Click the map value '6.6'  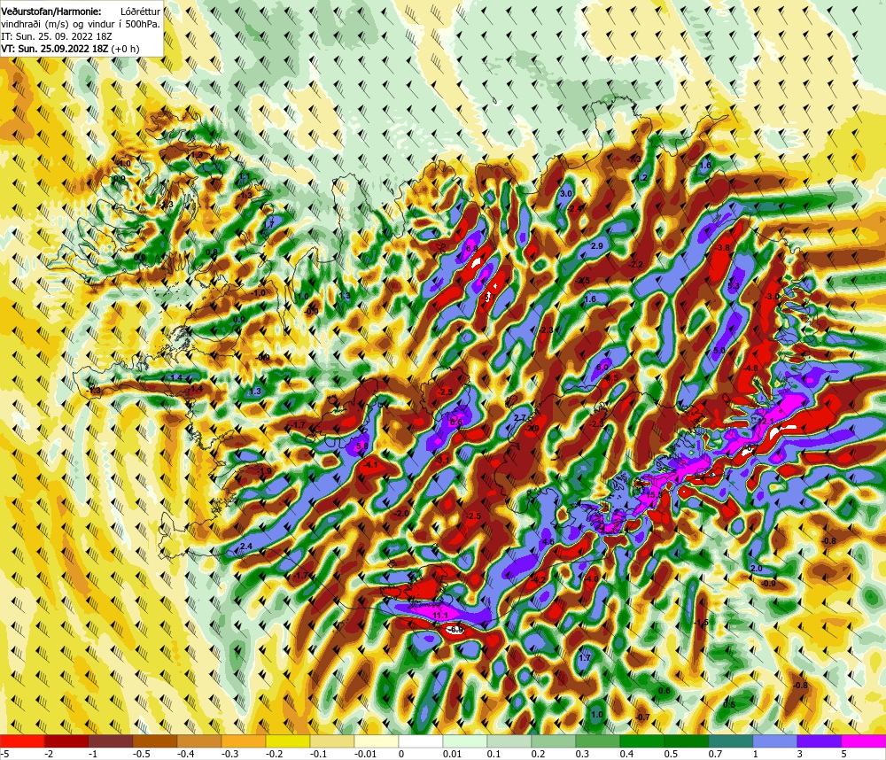pyautogui.click(x=455, y=423)
